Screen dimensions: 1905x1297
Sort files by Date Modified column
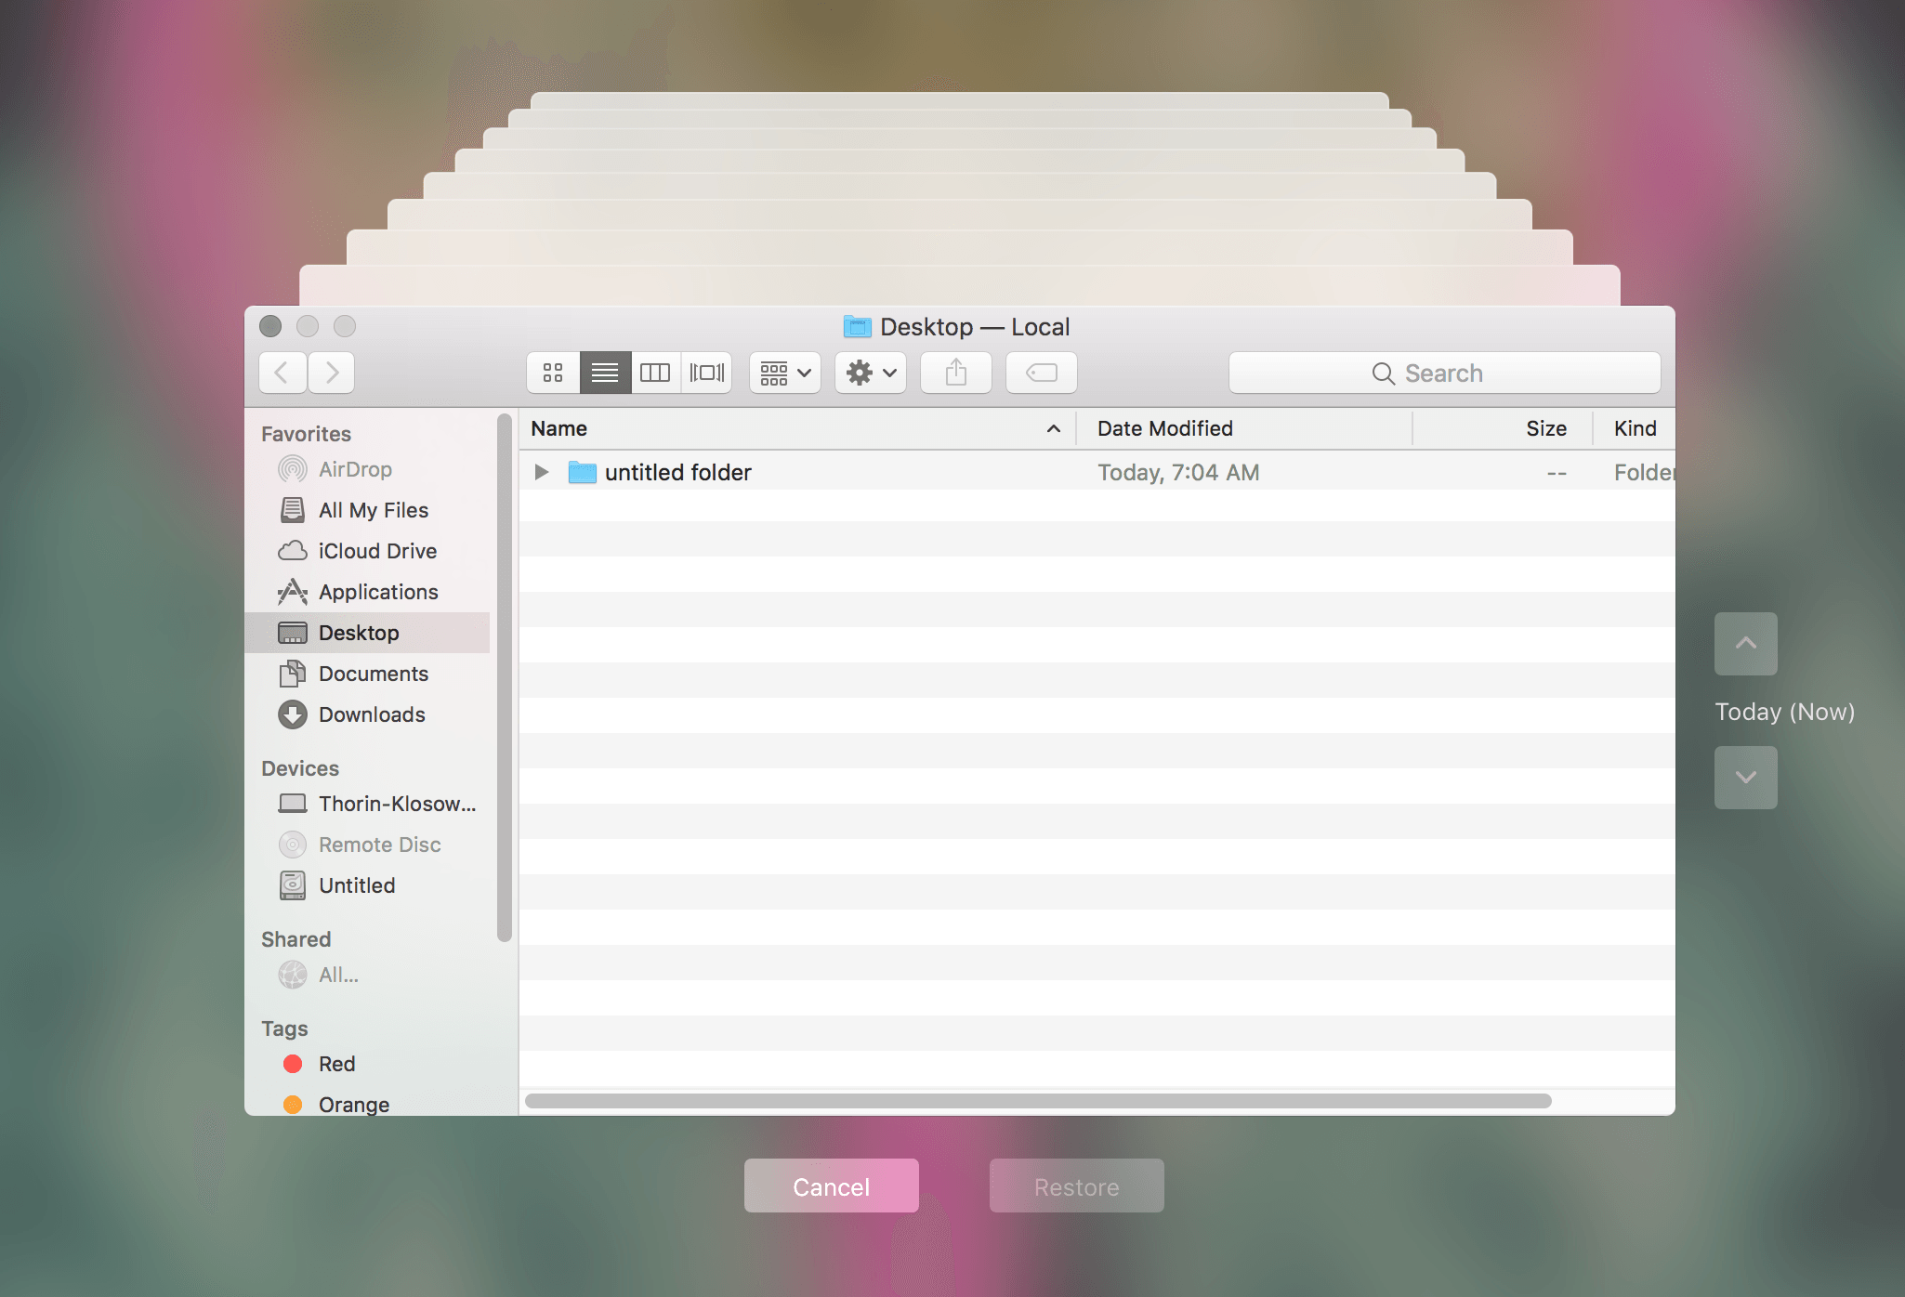click(x=1164, y=428)
